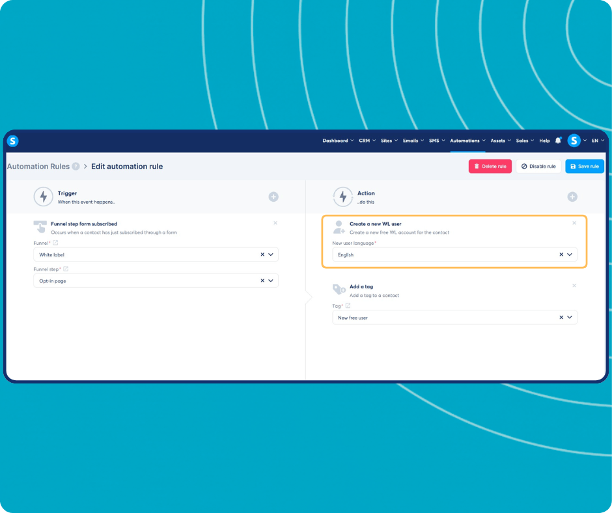The image size is (612, 513).
Task: Click the Create a new WL user icon
Action: [339, 227]
